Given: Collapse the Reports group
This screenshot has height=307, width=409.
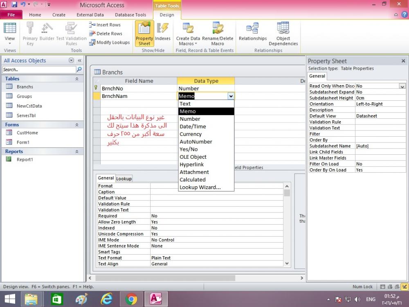Looking at the screenshot, I should (x=77, y=151).
